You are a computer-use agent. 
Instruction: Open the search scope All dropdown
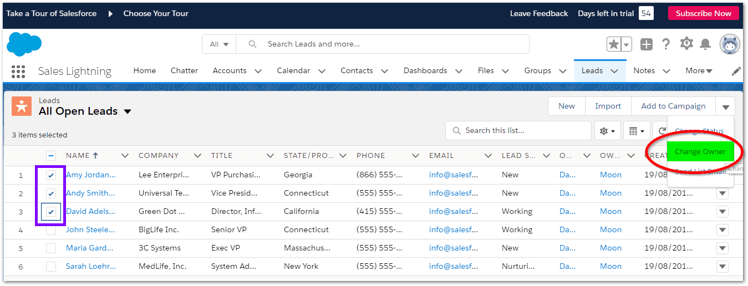(x=219, y=44)
